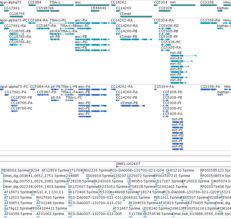231x218 pixels.
Task: Click the mrt-RB transcript label
Action: point(176,53)
